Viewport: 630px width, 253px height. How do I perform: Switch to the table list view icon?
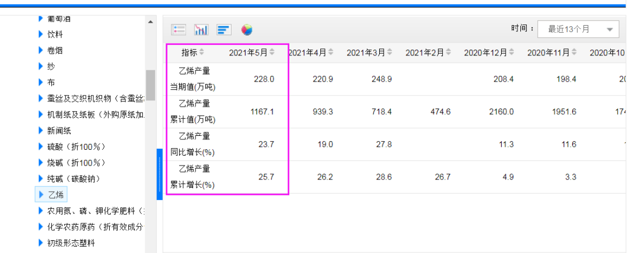178,30
